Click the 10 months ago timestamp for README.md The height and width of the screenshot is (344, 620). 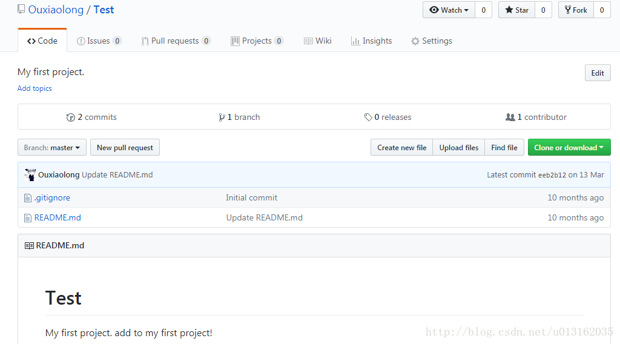(575, 217)
